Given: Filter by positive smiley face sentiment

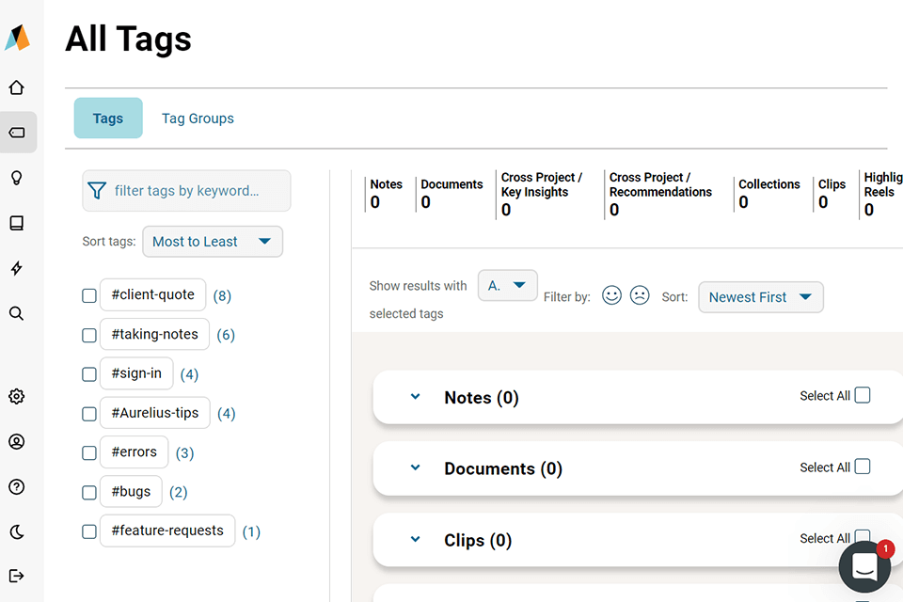Looking at the screenshot, I should pyautogui.click(x=611, y=295).
